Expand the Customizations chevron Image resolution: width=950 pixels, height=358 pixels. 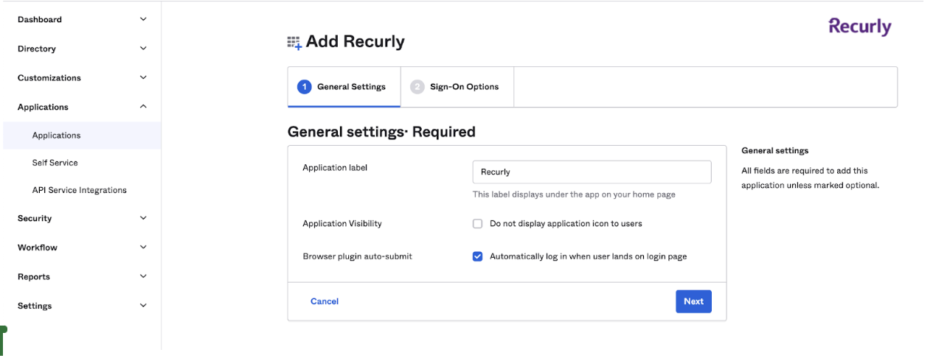(143, 77)
